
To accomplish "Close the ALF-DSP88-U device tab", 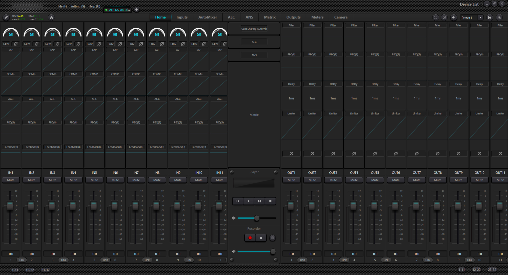I will coord(129,10).
